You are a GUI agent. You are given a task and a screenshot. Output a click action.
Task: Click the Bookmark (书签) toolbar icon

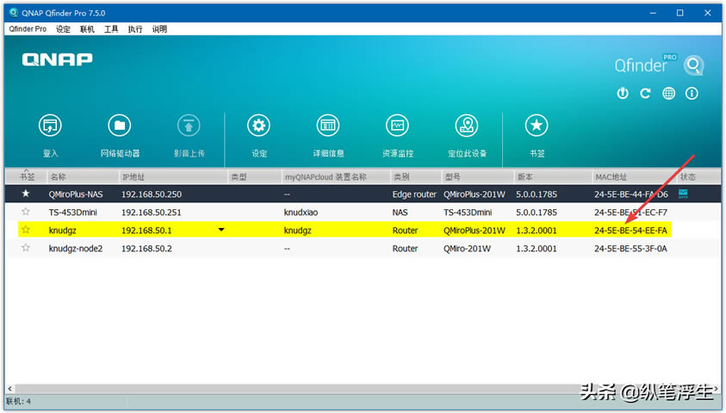tap(537, 126)
